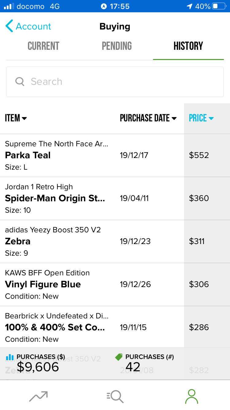230x410 pixels.
Task: Open the account profile tab icon
Action: [x=192, y=396]
